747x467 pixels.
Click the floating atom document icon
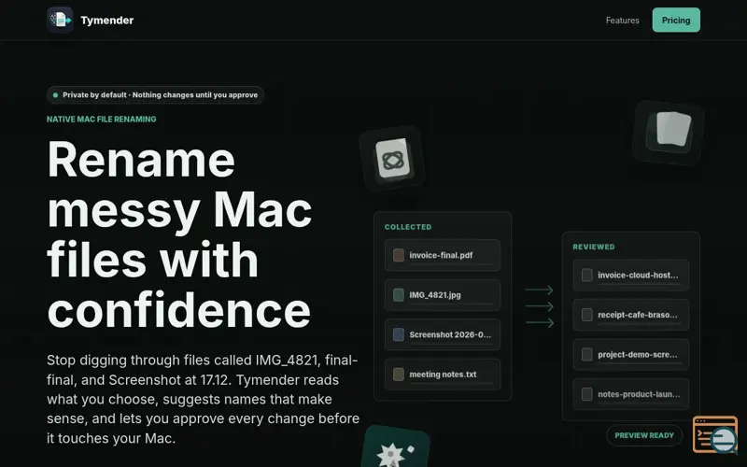point(392,159)
